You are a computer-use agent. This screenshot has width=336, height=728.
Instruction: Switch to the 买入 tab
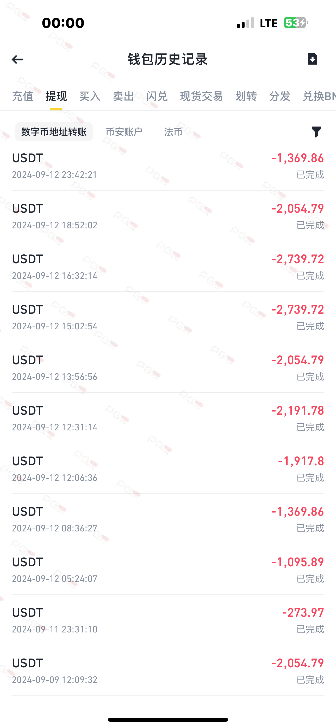[90, 96]
